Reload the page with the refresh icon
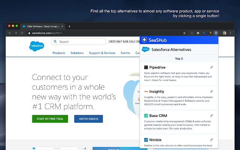This screenshot has width=240, height=150. point(22,33)
